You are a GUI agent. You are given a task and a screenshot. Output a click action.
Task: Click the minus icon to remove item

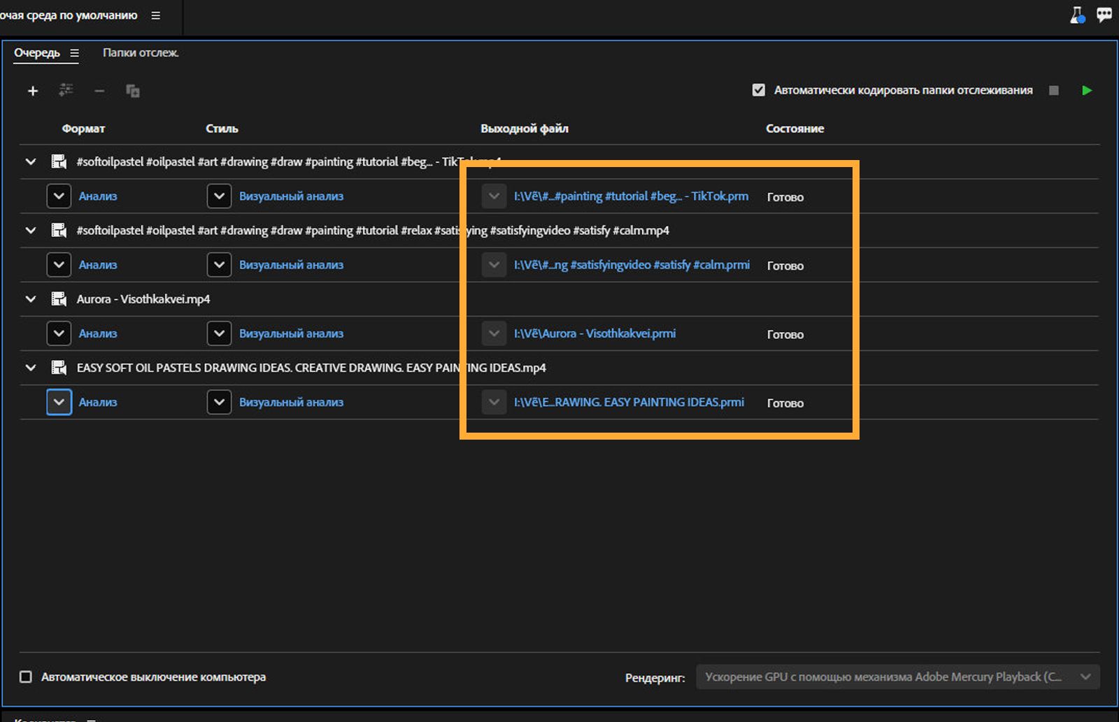[99, 91]
